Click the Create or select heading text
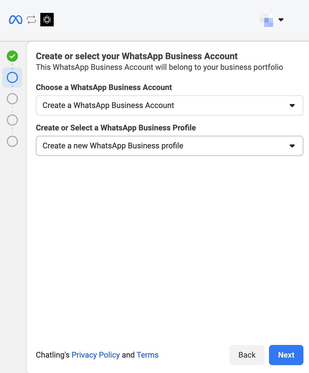Image resolution: width=309 pixels, height=373 pixels. pyautogui.click(x=137, y=56)
